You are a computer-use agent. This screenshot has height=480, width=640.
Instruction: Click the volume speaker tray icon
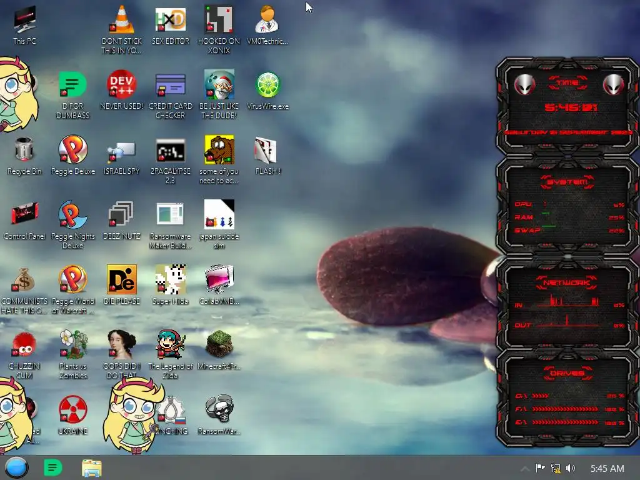tap(571, 468)
